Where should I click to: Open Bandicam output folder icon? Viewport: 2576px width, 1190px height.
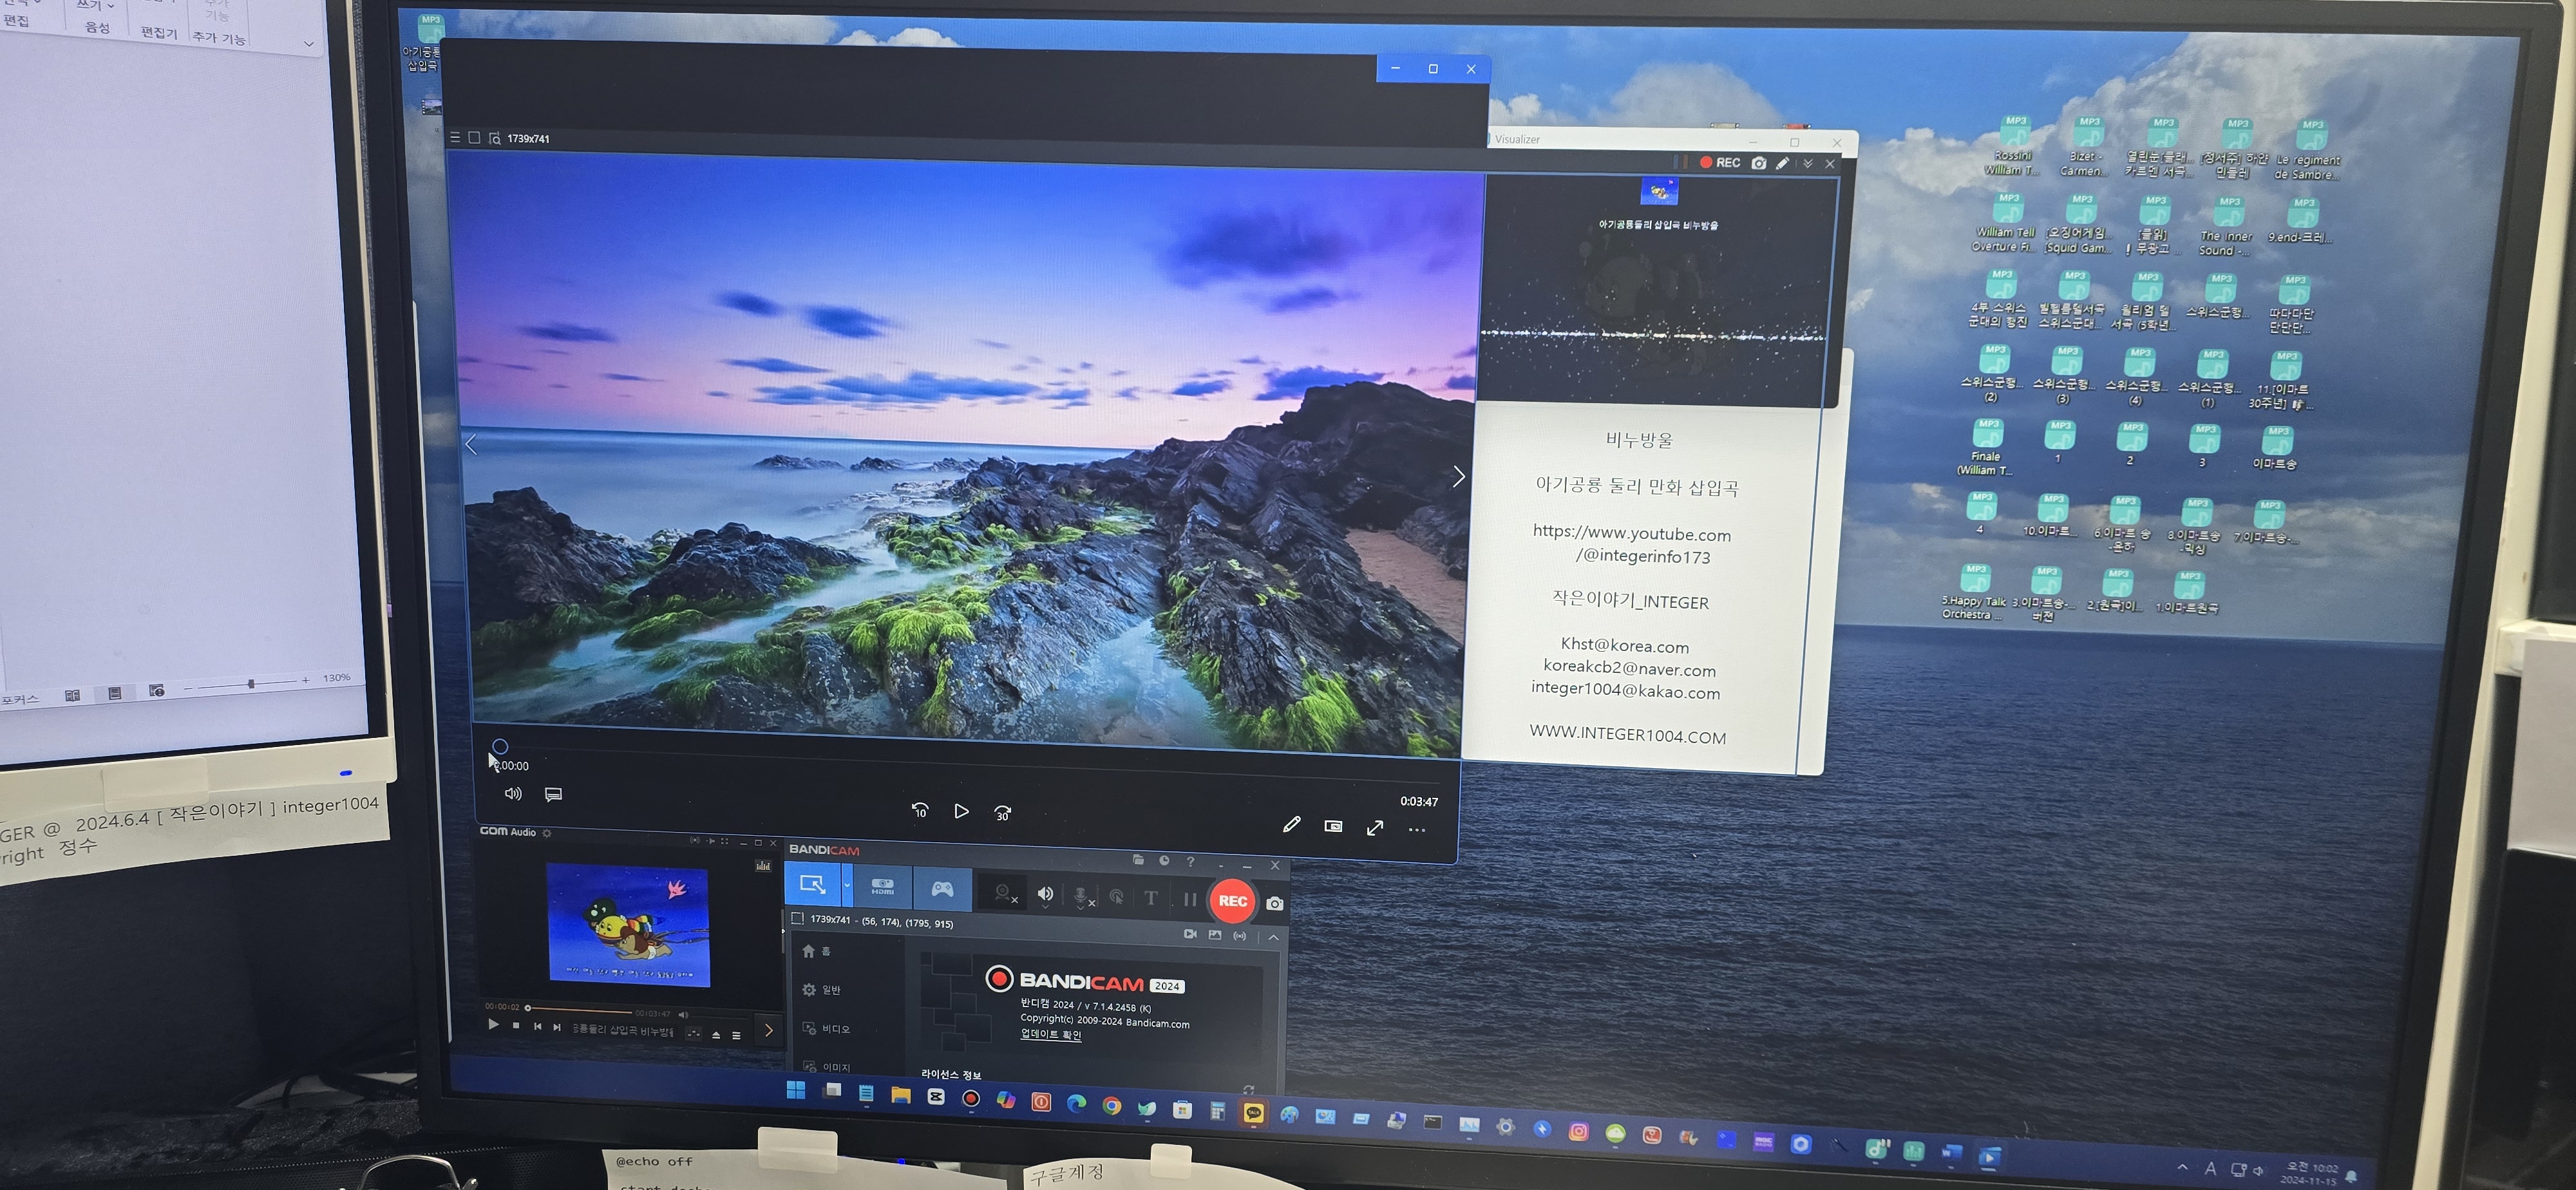point(1138,860)
